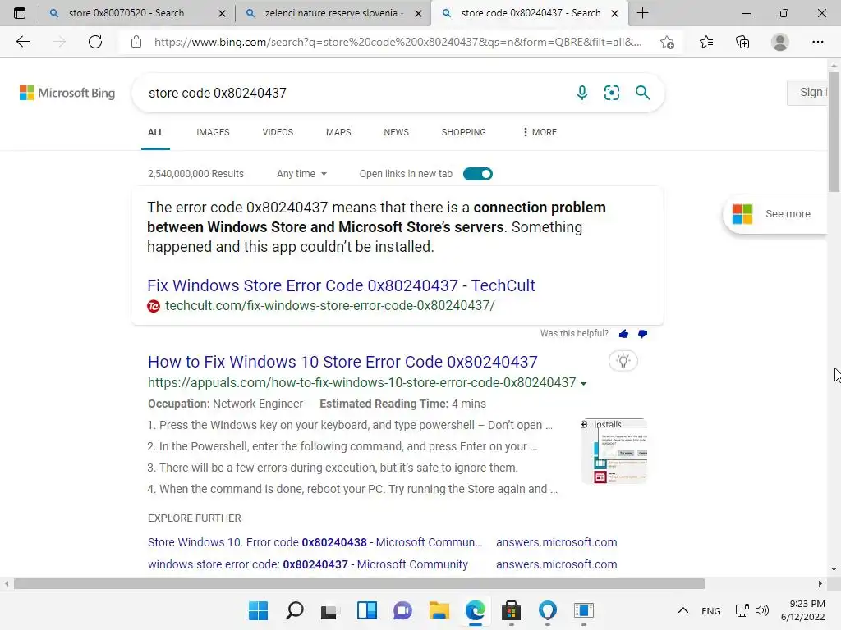Switch to the VIDEOS tab

(x=278, y=132)
